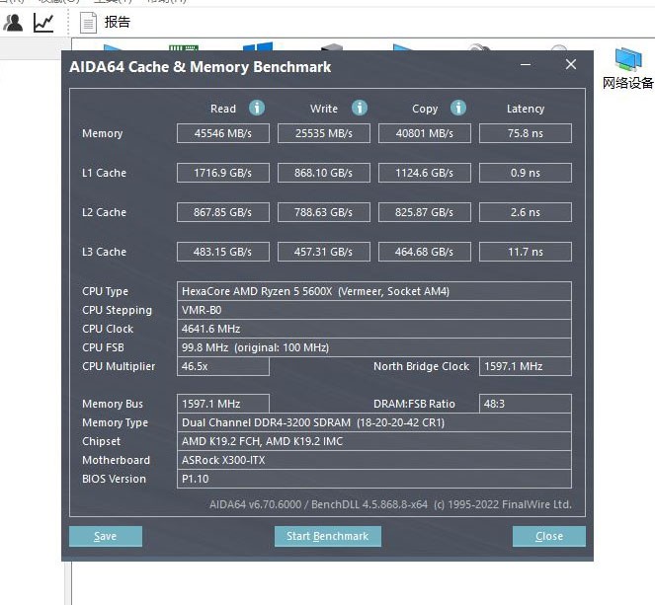Viewport: 655px width, 605px height.
Task: Click Motherboard field ASRock X300-ITX
Action: [x=374, y=460]
